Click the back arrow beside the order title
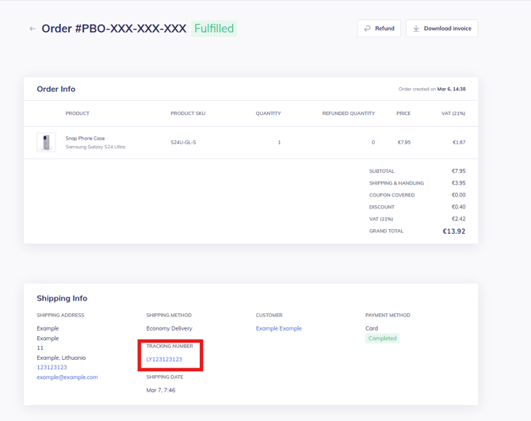The height and width of the screenshot is (421, 531). point(32,29)
